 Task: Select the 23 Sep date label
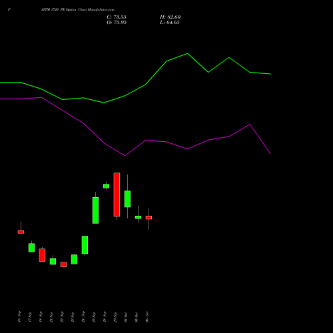(73, 316)
